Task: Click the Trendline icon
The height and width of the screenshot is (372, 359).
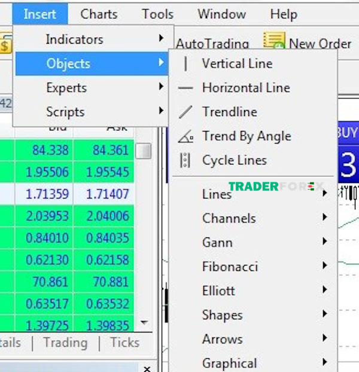Action: click(185, 112)
